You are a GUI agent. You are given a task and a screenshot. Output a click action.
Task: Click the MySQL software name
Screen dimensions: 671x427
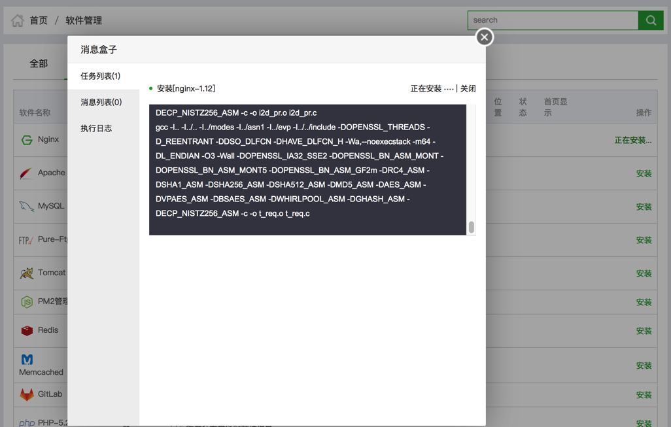coord(51,206)
